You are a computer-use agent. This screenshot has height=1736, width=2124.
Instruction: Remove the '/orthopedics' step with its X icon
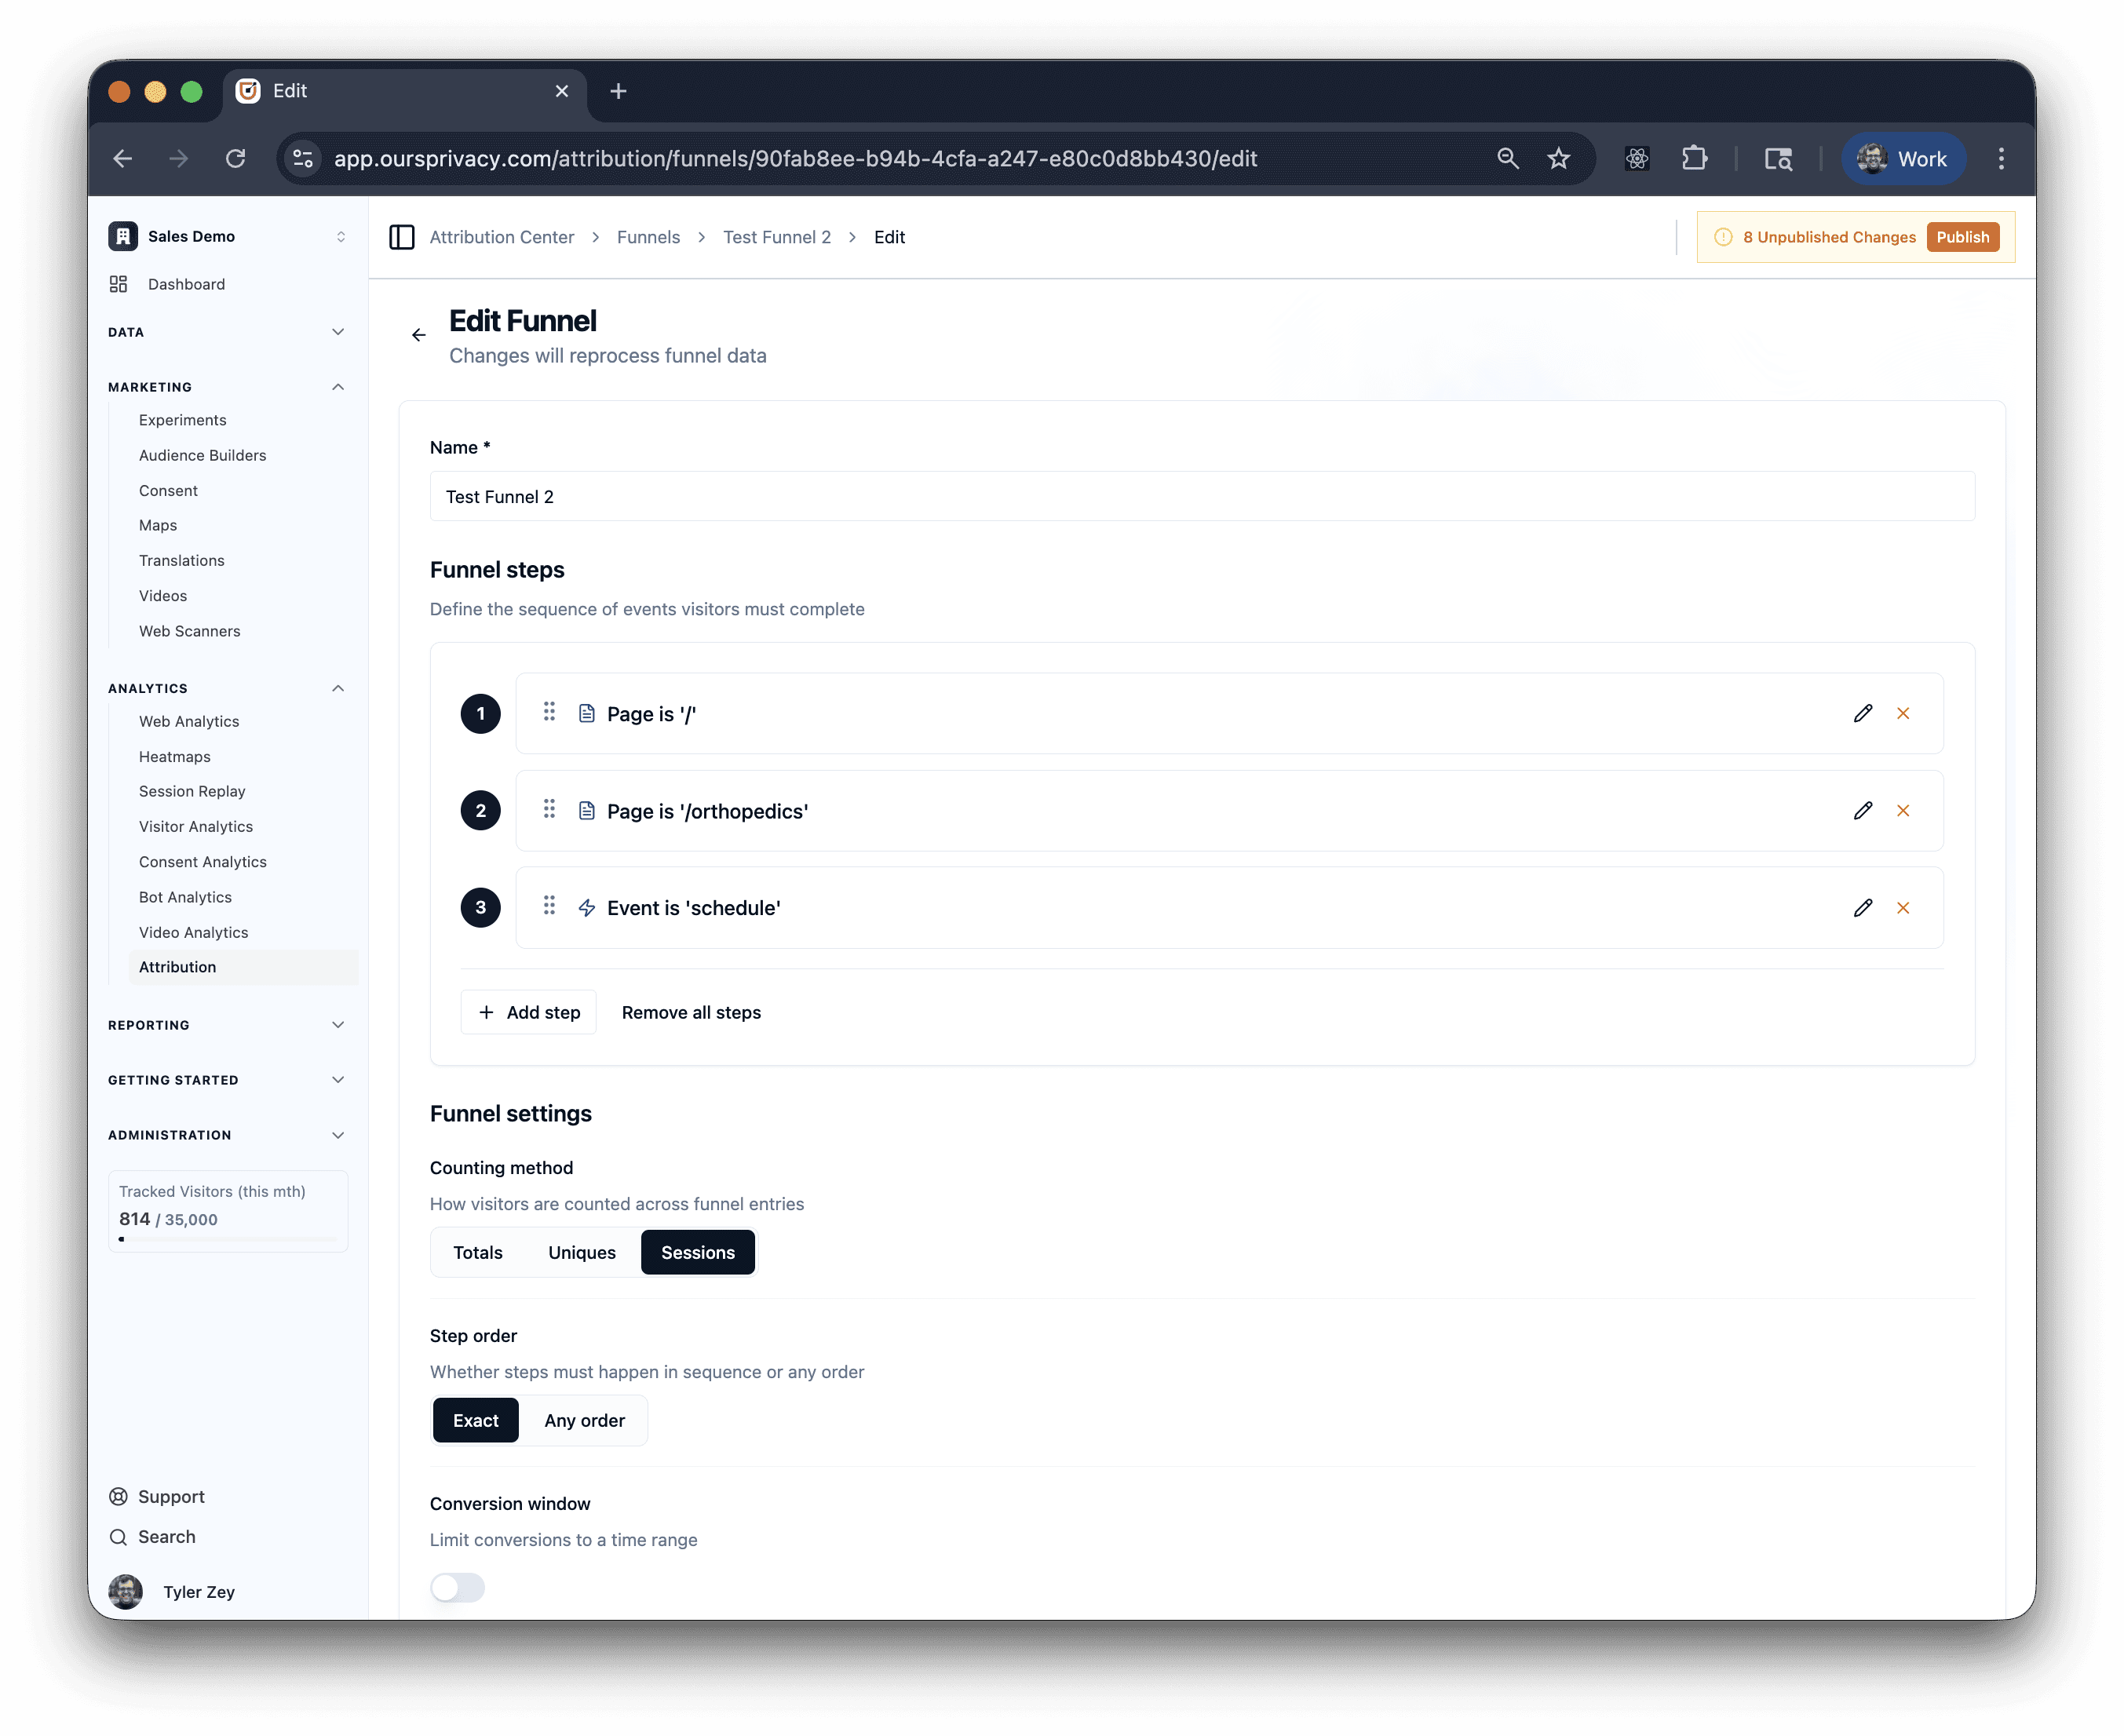click(x=1903, y=811)
